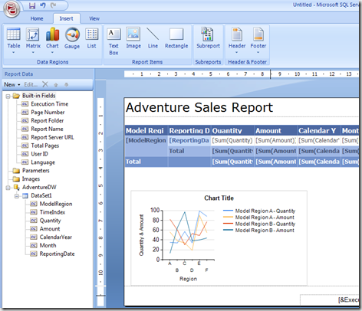Open the Footer dropdown arrow
This screenshot has height=311, width=362.
point(258,52)
